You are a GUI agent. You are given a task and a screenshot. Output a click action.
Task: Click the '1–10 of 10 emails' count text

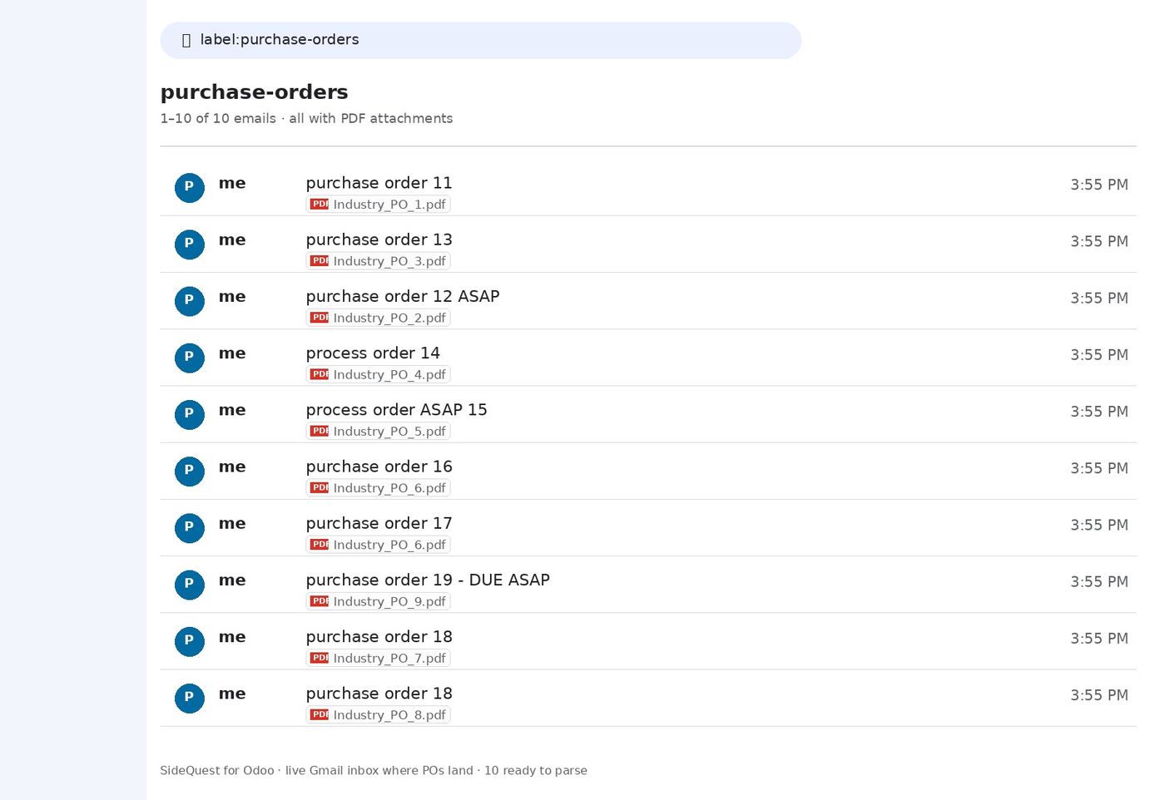point(218,118)
